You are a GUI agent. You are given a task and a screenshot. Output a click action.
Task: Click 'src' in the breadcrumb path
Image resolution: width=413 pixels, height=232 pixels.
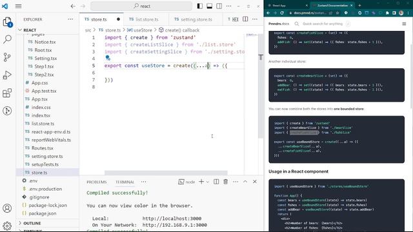click(x=88, y=30)
